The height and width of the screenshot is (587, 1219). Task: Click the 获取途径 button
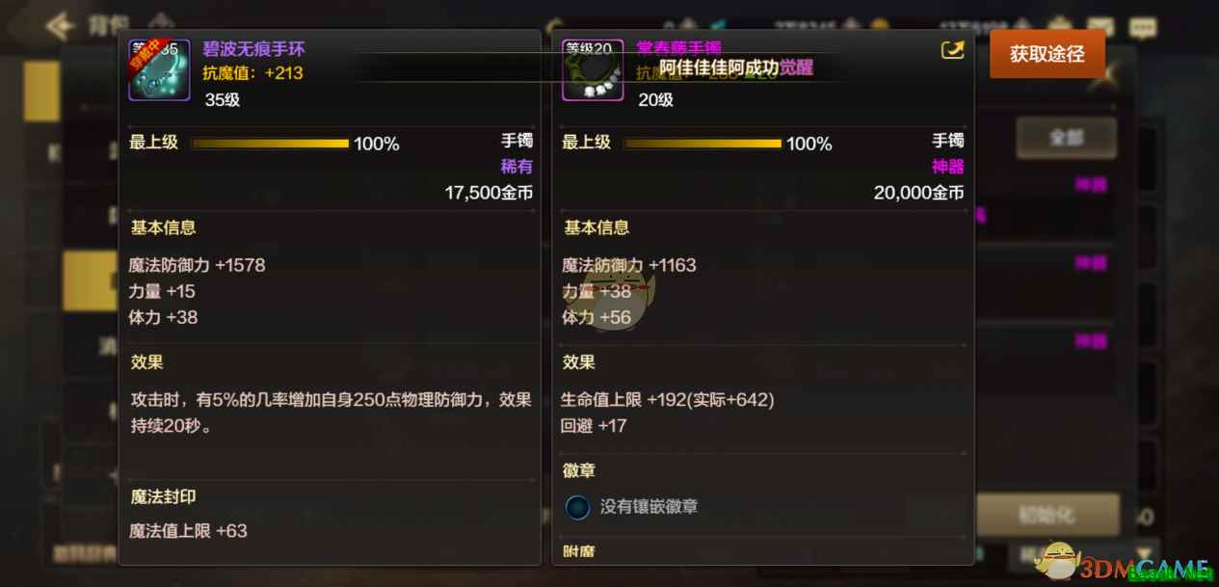click(1047, 54)
